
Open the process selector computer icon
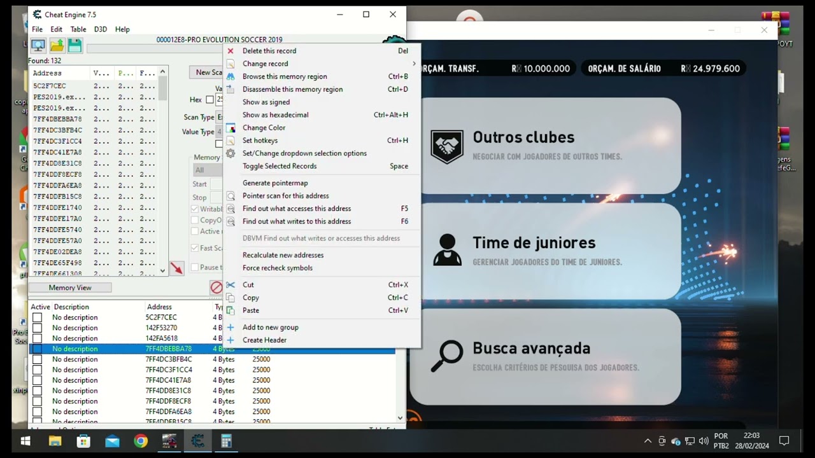[x=38, y=45]
